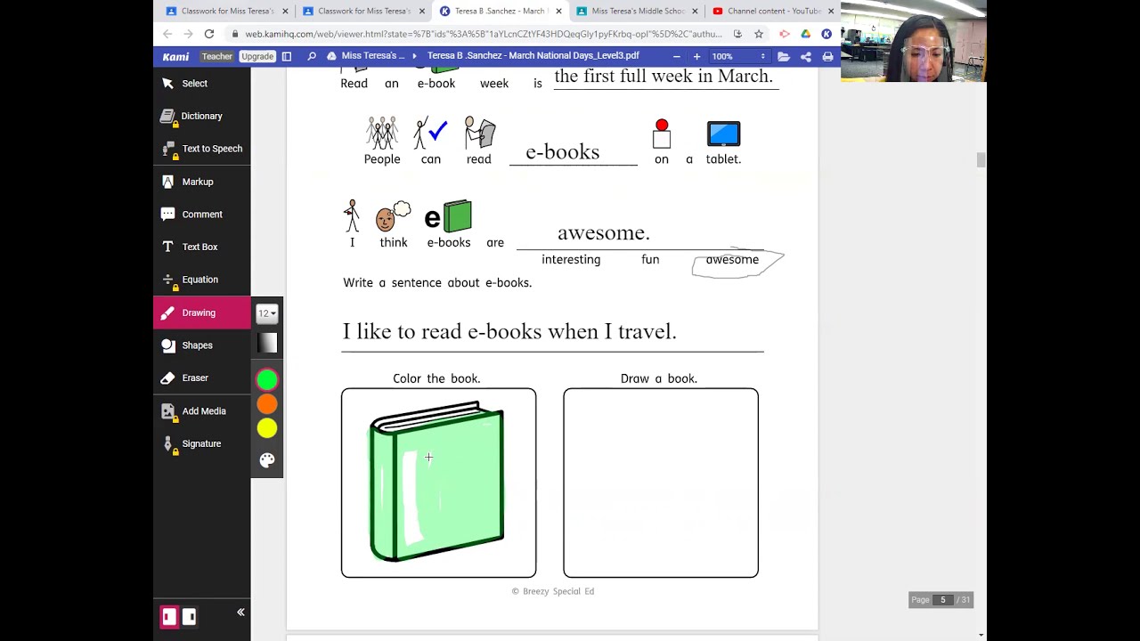Click the 'Write a sentence about e-books.' prompt
Screen dimensions: 1140x641
coord(437,282)
